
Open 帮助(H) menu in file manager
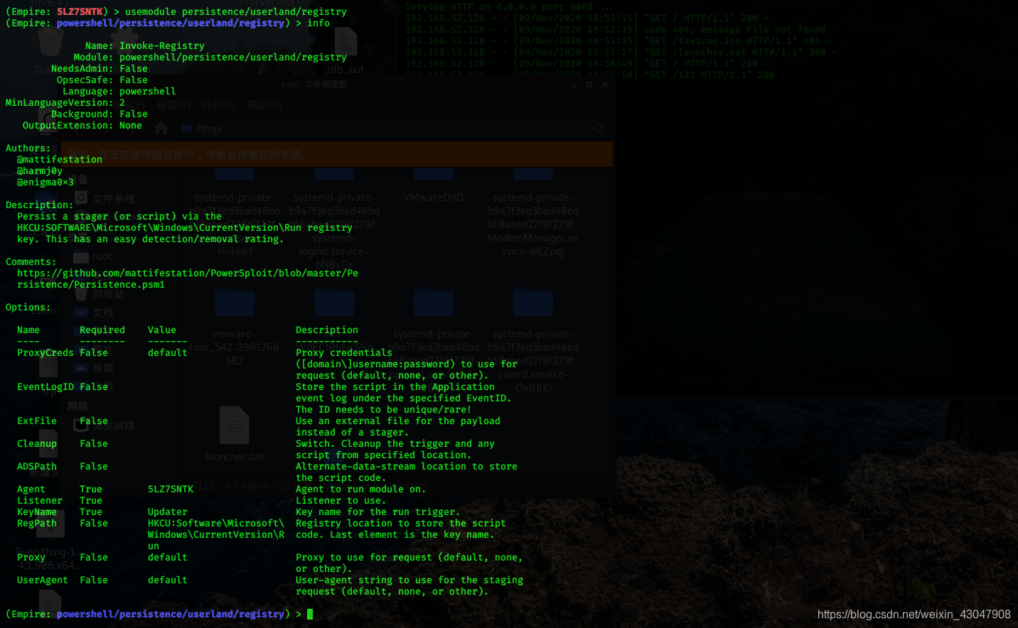coord(265,104)
